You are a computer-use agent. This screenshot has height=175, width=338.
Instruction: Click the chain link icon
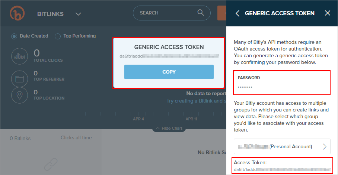(51, 165)
